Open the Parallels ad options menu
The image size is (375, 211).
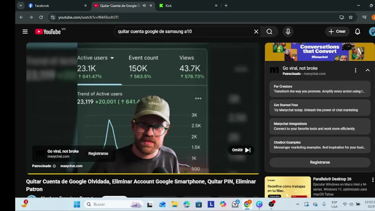coord(373,179)
